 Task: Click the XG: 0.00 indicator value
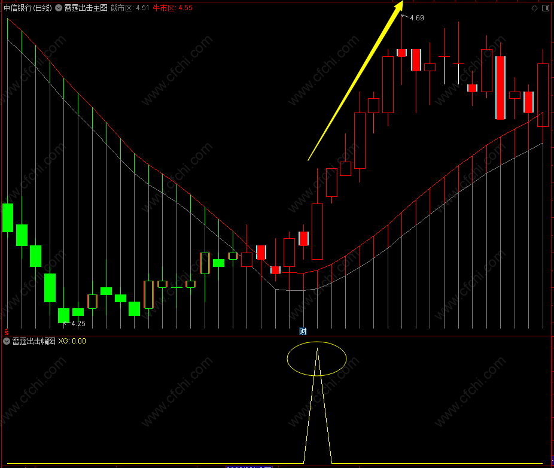point(72,341)
